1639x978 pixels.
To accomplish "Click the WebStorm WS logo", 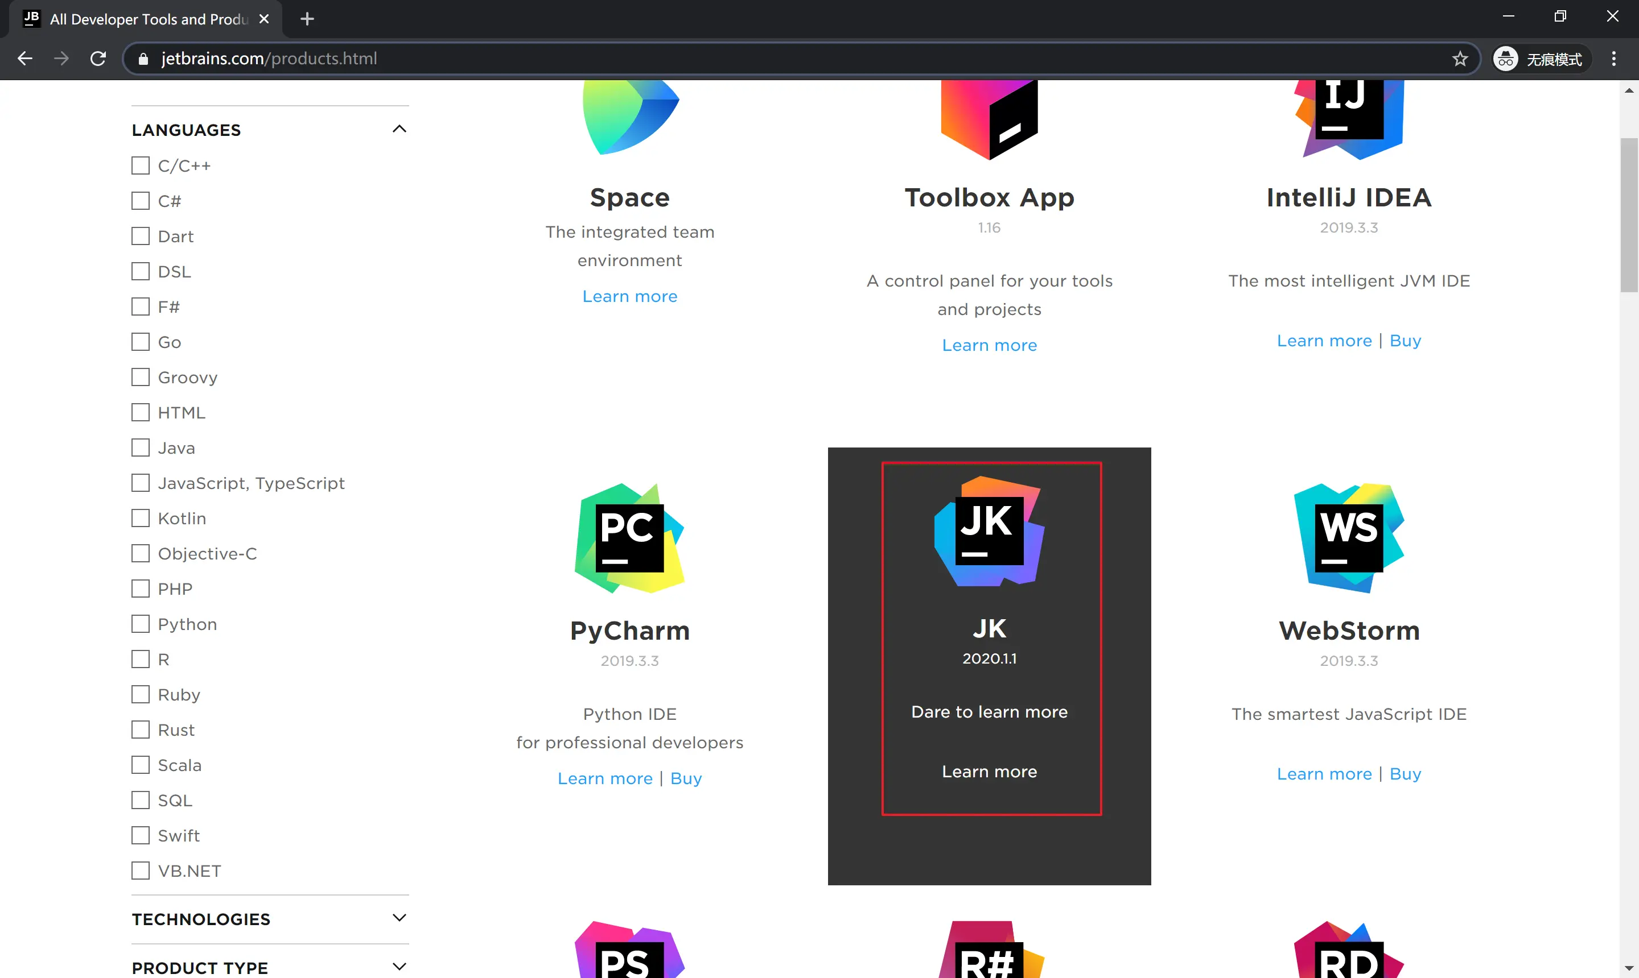I will 1348,538.
